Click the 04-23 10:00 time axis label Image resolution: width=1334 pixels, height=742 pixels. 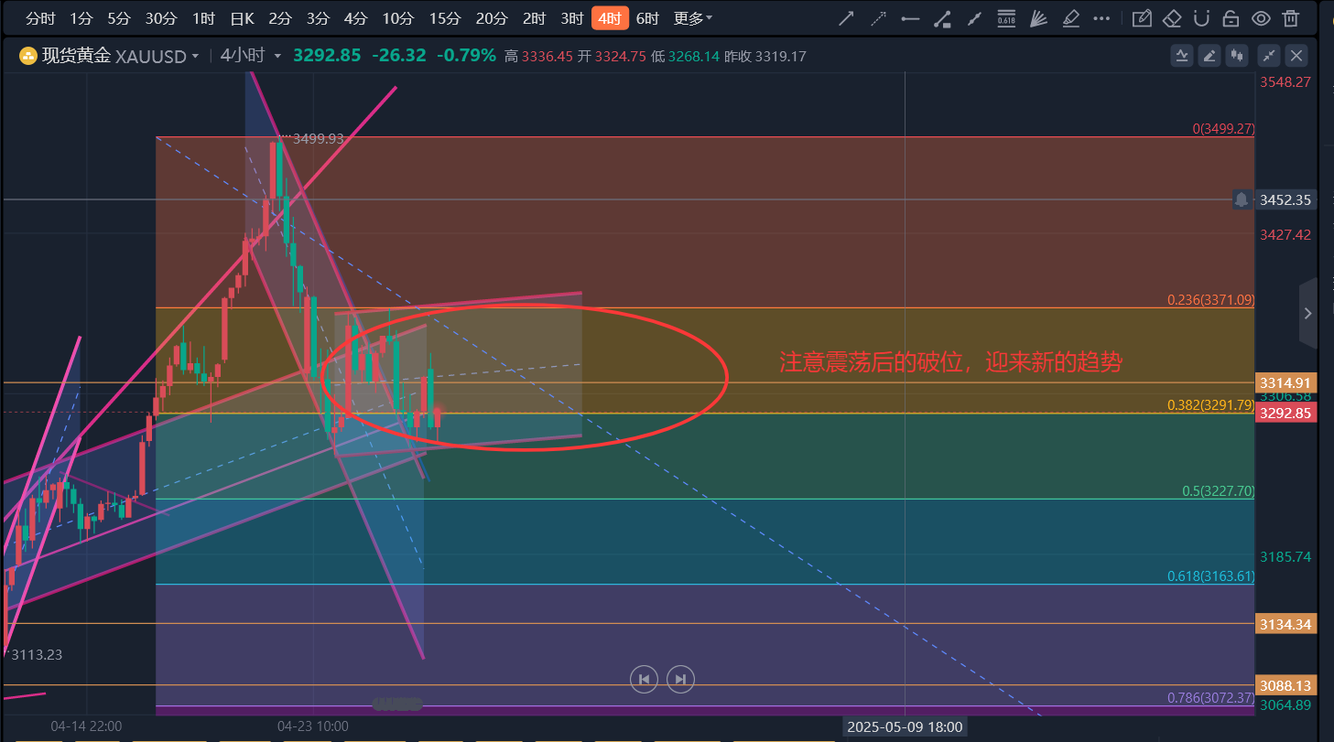[x=313, y=726]
